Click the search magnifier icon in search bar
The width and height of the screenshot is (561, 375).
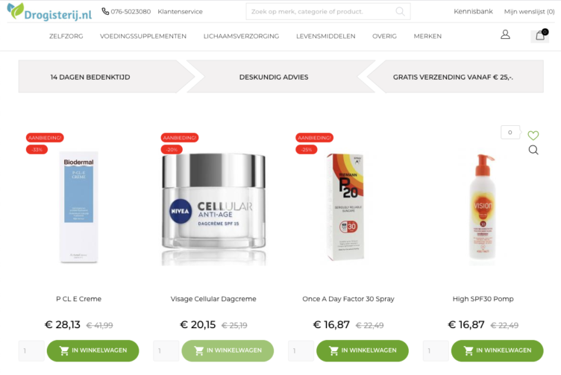400,11
